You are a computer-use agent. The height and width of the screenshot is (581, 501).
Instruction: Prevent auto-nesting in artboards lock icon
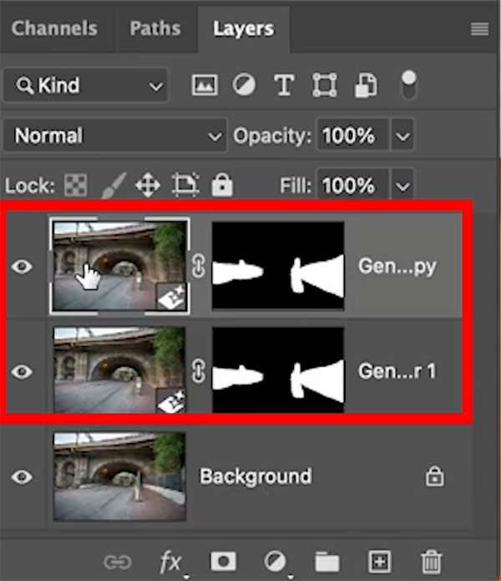coord(185,185)
